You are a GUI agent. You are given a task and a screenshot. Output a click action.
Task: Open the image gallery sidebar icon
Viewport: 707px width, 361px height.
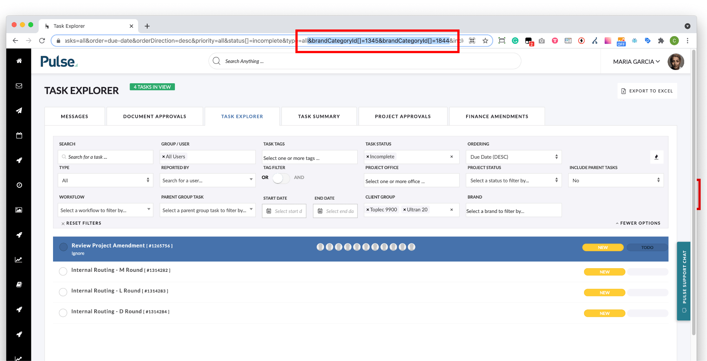point(19,210)
